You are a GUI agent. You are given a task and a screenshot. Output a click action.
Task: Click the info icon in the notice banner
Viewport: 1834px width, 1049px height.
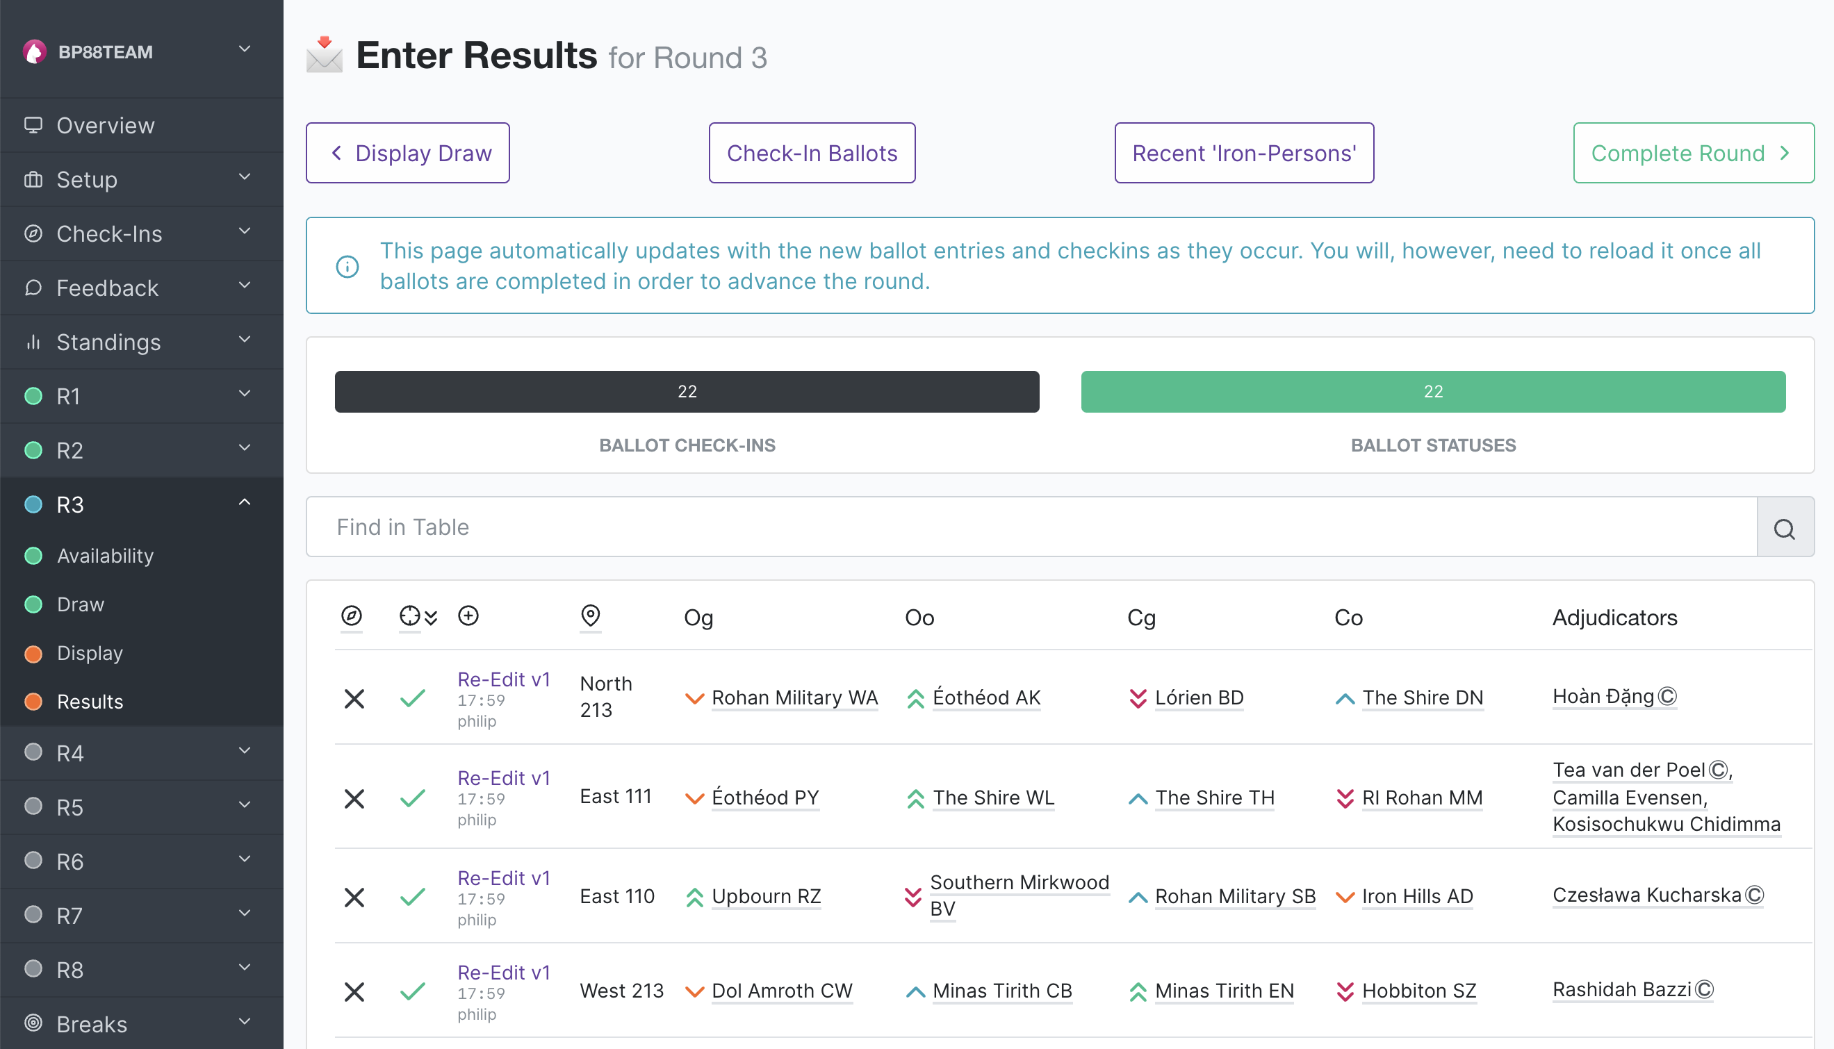click(x=347, y=267)
